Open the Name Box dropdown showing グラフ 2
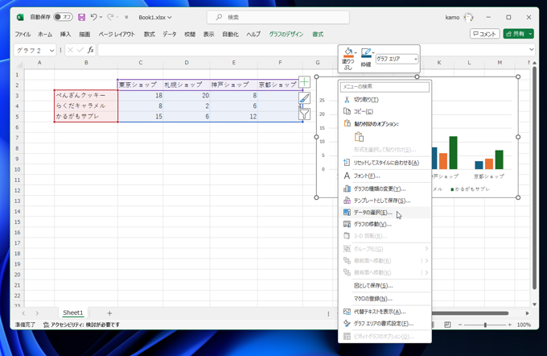547x356 pixels. (51, 50)
